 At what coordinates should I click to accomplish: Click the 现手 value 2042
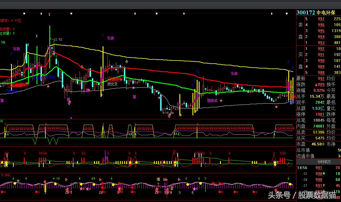[320, 102]
